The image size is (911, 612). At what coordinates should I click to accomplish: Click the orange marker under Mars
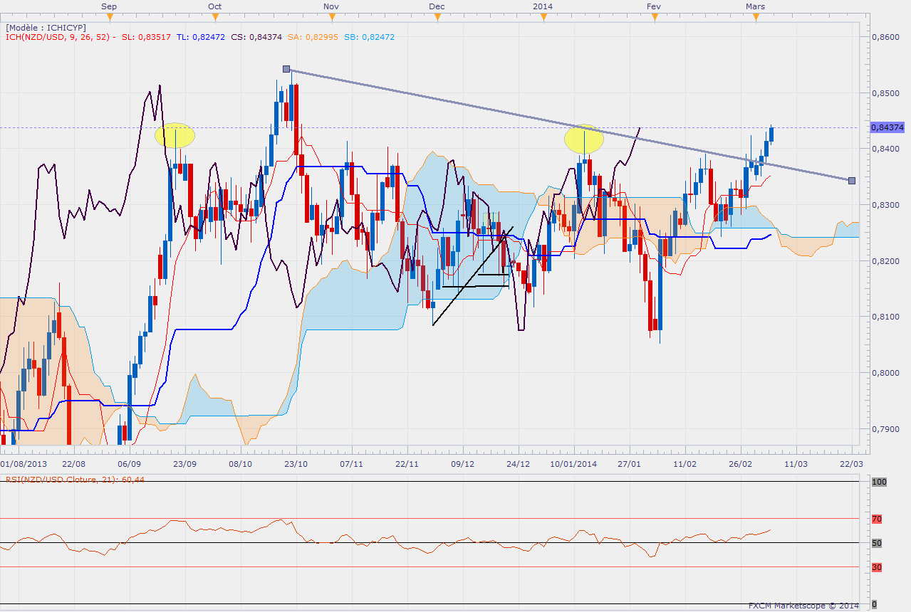pos(755,18)
